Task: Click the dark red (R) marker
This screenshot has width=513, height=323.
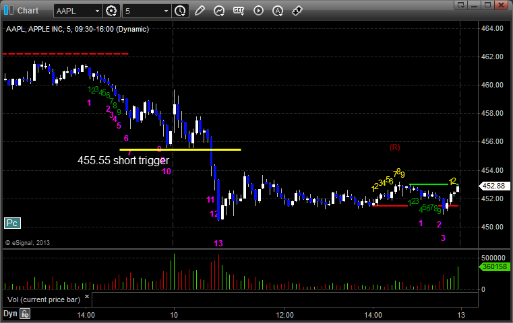Action: (x=394, y=147)
